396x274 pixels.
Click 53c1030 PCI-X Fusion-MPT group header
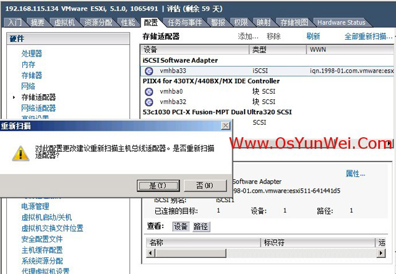click(217, 112)
